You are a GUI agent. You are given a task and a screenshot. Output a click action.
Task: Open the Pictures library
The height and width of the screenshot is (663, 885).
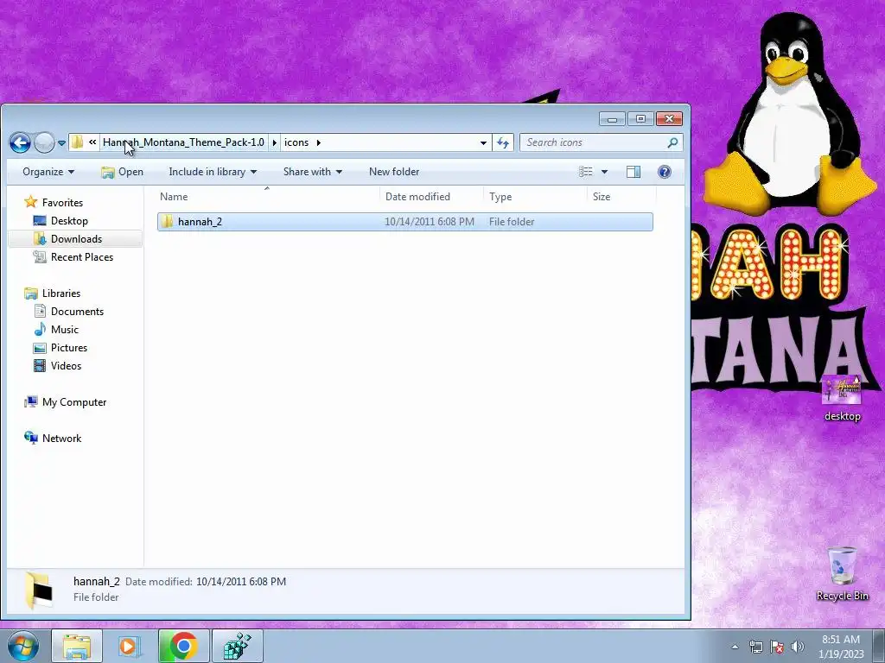(69, 347)
